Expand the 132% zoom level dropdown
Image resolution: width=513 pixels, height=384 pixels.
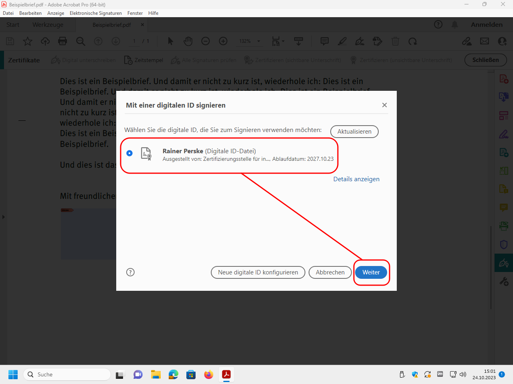(259, 41)
